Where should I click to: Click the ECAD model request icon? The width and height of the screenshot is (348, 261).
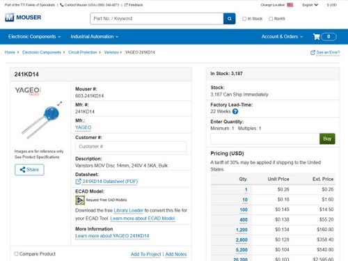tap(80, 200)
